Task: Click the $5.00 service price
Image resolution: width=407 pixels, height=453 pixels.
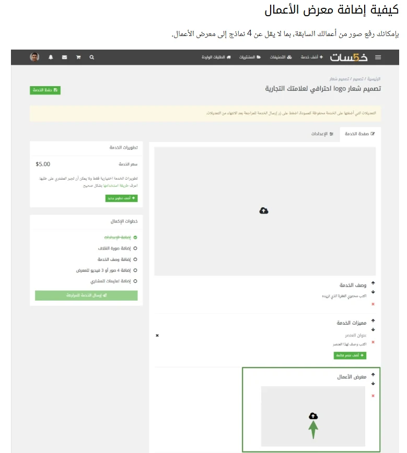Action: pos(43,164)
